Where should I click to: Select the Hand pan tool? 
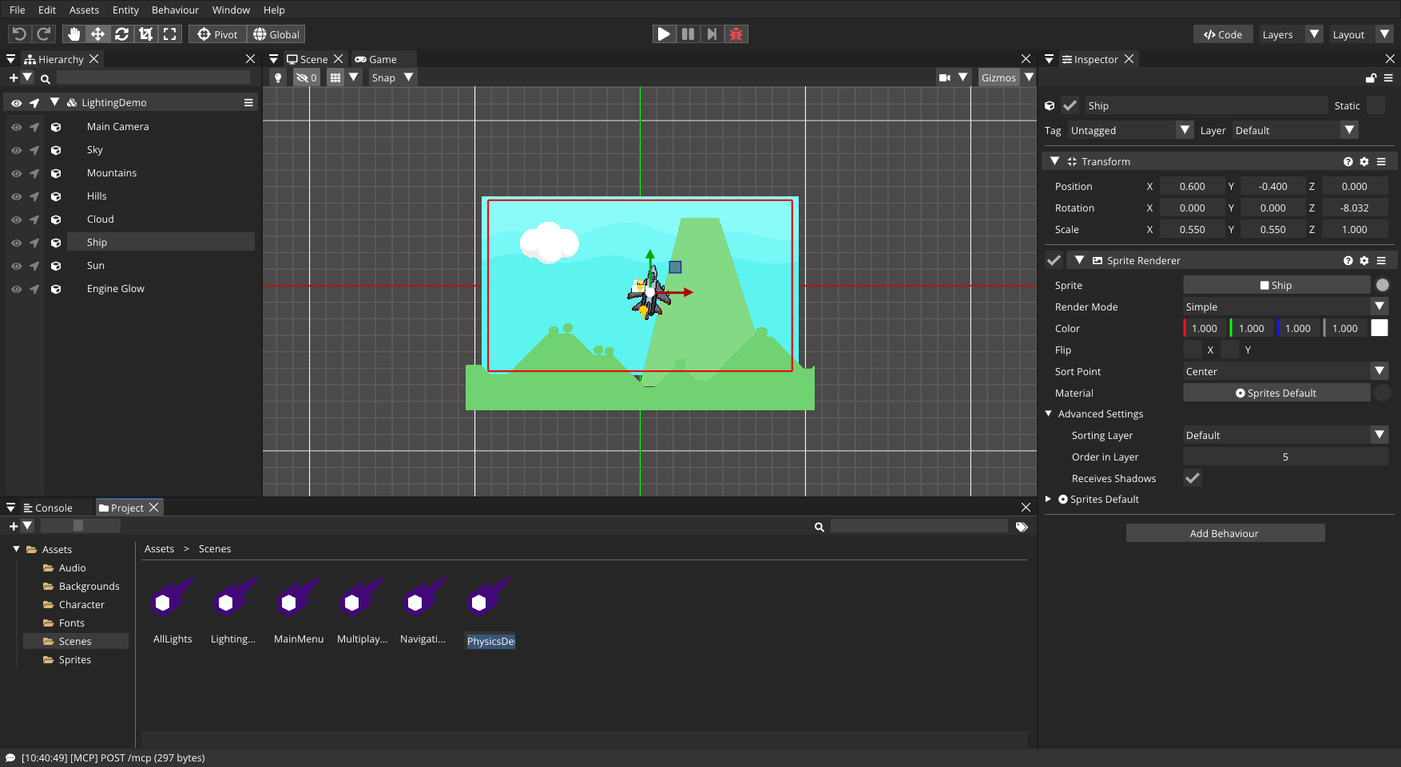coord(73,34)
